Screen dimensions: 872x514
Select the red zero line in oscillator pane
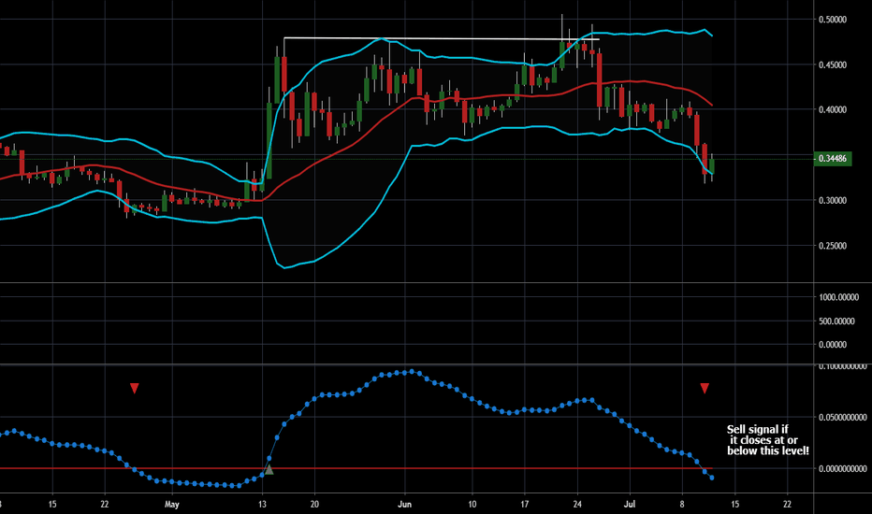(356, 468)
